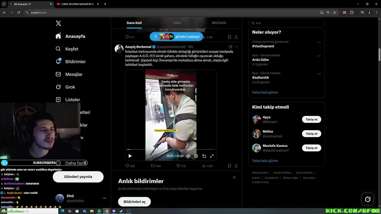Switch to the Sana özel tab

coord(134,23)
